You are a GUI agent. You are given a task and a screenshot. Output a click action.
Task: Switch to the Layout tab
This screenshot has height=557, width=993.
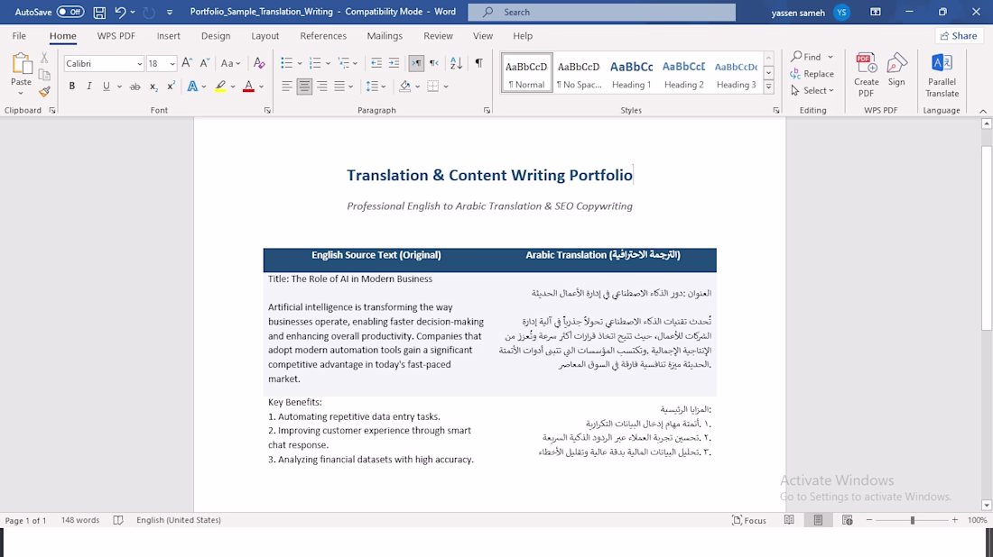264,36
